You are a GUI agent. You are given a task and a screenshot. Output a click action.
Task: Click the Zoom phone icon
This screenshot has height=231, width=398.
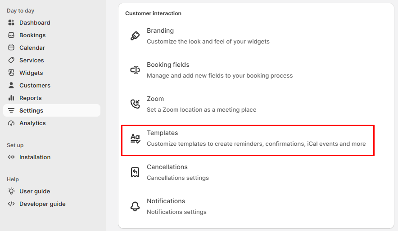coord(135,104)
